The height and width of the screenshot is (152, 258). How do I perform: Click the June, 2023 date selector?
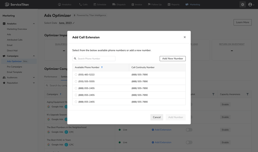[x=65, y=23]
